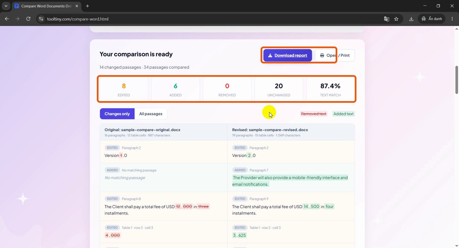Click added mobile-friendly interface passage

point(290,181)
